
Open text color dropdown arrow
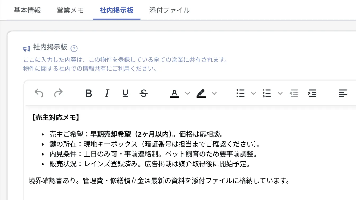click(188, 93)
